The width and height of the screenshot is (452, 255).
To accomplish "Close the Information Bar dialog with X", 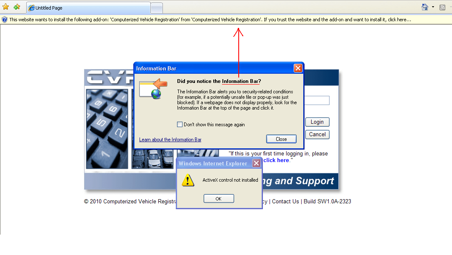I will point(298,68).
